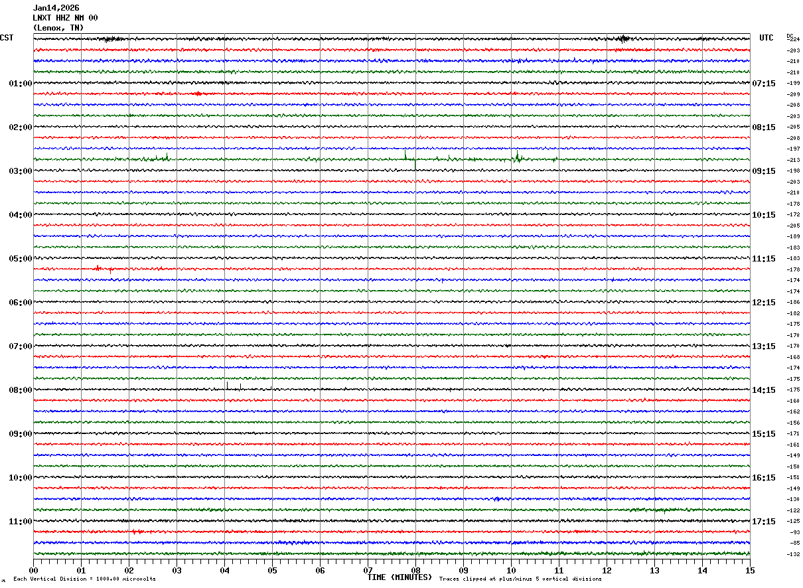Select the 08:00 CST row label
The height and width of the screenshot is (588, 803).
tap(20, 390)
